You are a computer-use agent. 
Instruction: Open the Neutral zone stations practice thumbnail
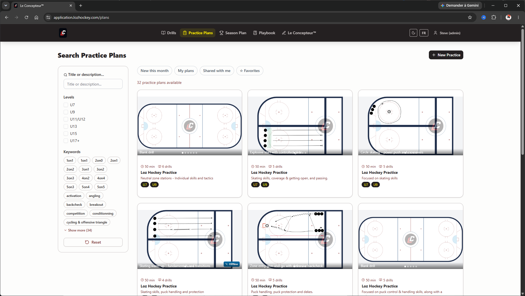click(x=190, y=126)
